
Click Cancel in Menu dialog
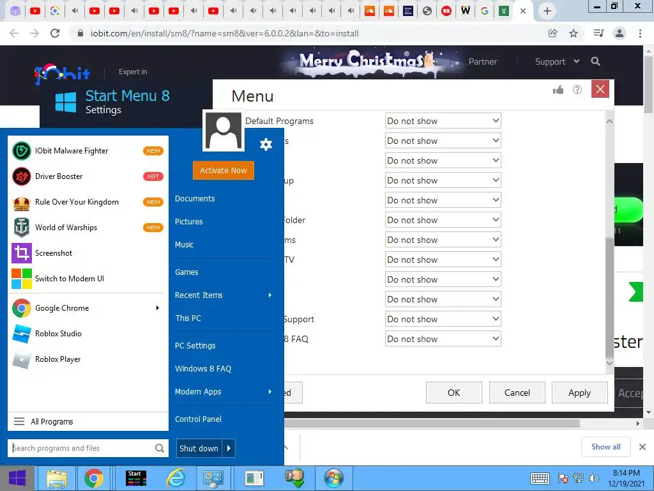pos(517,393)
